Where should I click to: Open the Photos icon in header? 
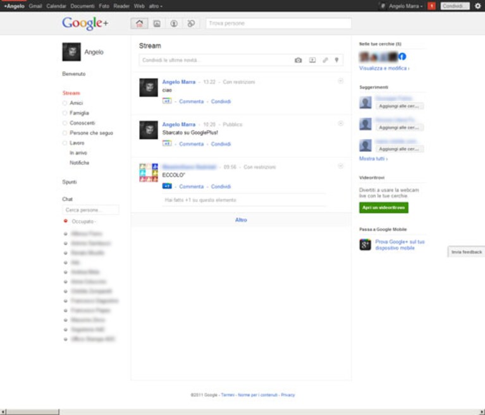[157, 23]
